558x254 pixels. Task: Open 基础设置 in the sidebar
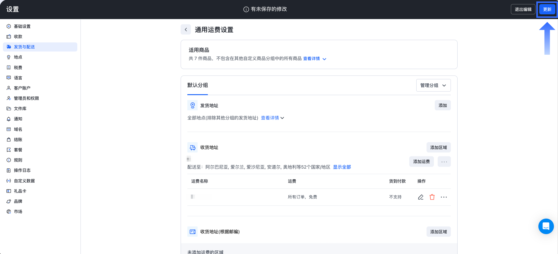coord(22,26)
